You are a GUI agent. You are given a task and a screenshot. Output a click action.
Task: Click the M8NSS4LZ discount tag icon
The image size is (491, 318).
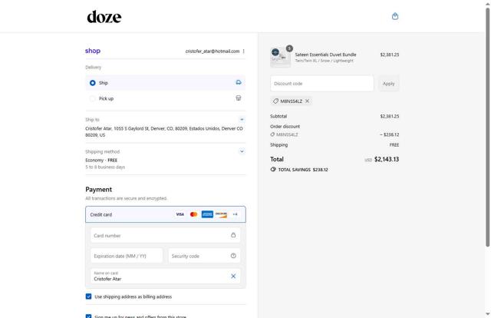pyautogui.click(x=275, y=101)
